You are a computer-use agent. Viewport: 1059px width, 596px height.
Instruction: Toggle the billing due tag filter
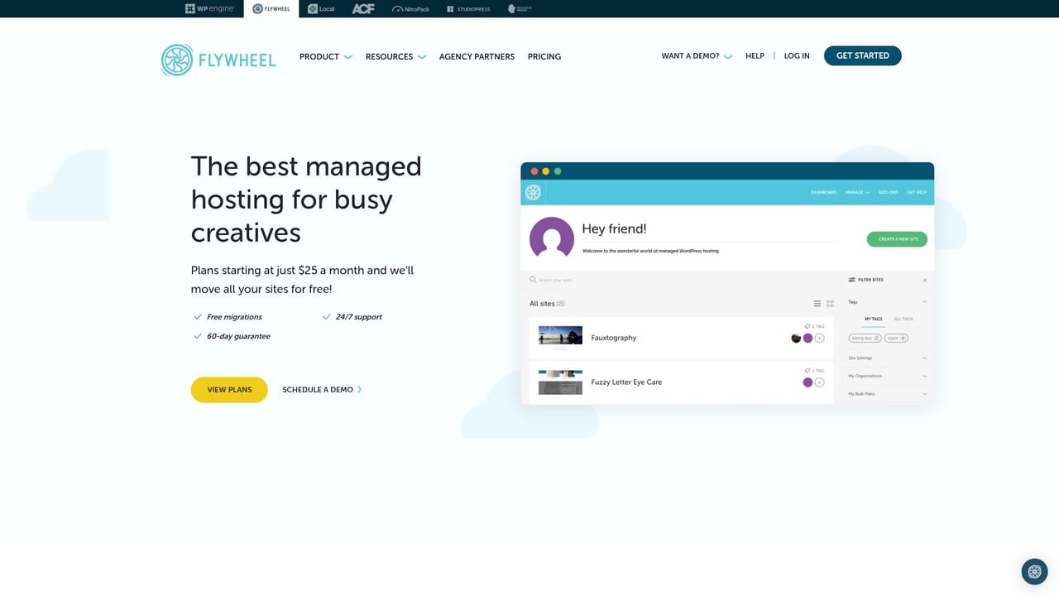point(865,338)
